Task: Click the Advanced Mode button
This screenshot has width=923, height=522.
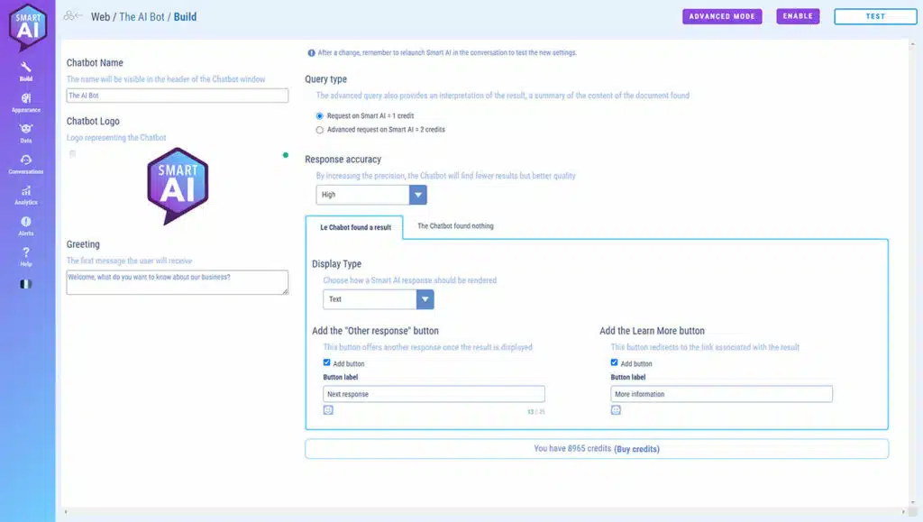Action: pyautogui.click(x=722, y=16)
